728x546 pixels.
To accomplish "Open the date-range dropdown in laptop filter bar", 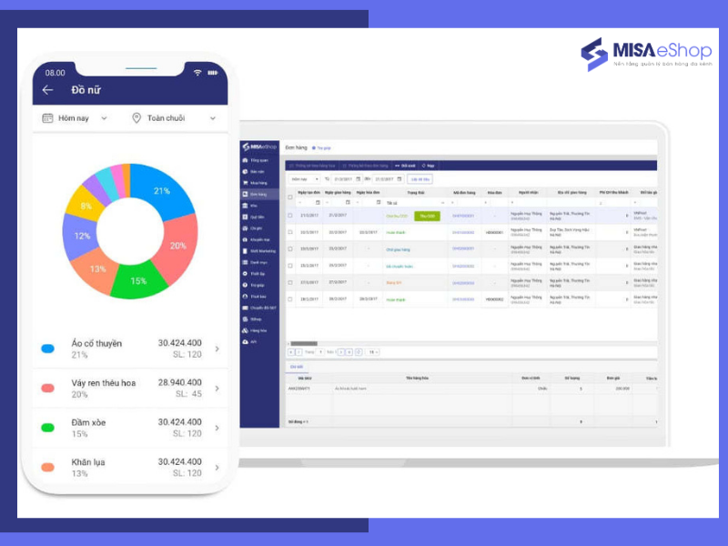I will tap(304, 179).
